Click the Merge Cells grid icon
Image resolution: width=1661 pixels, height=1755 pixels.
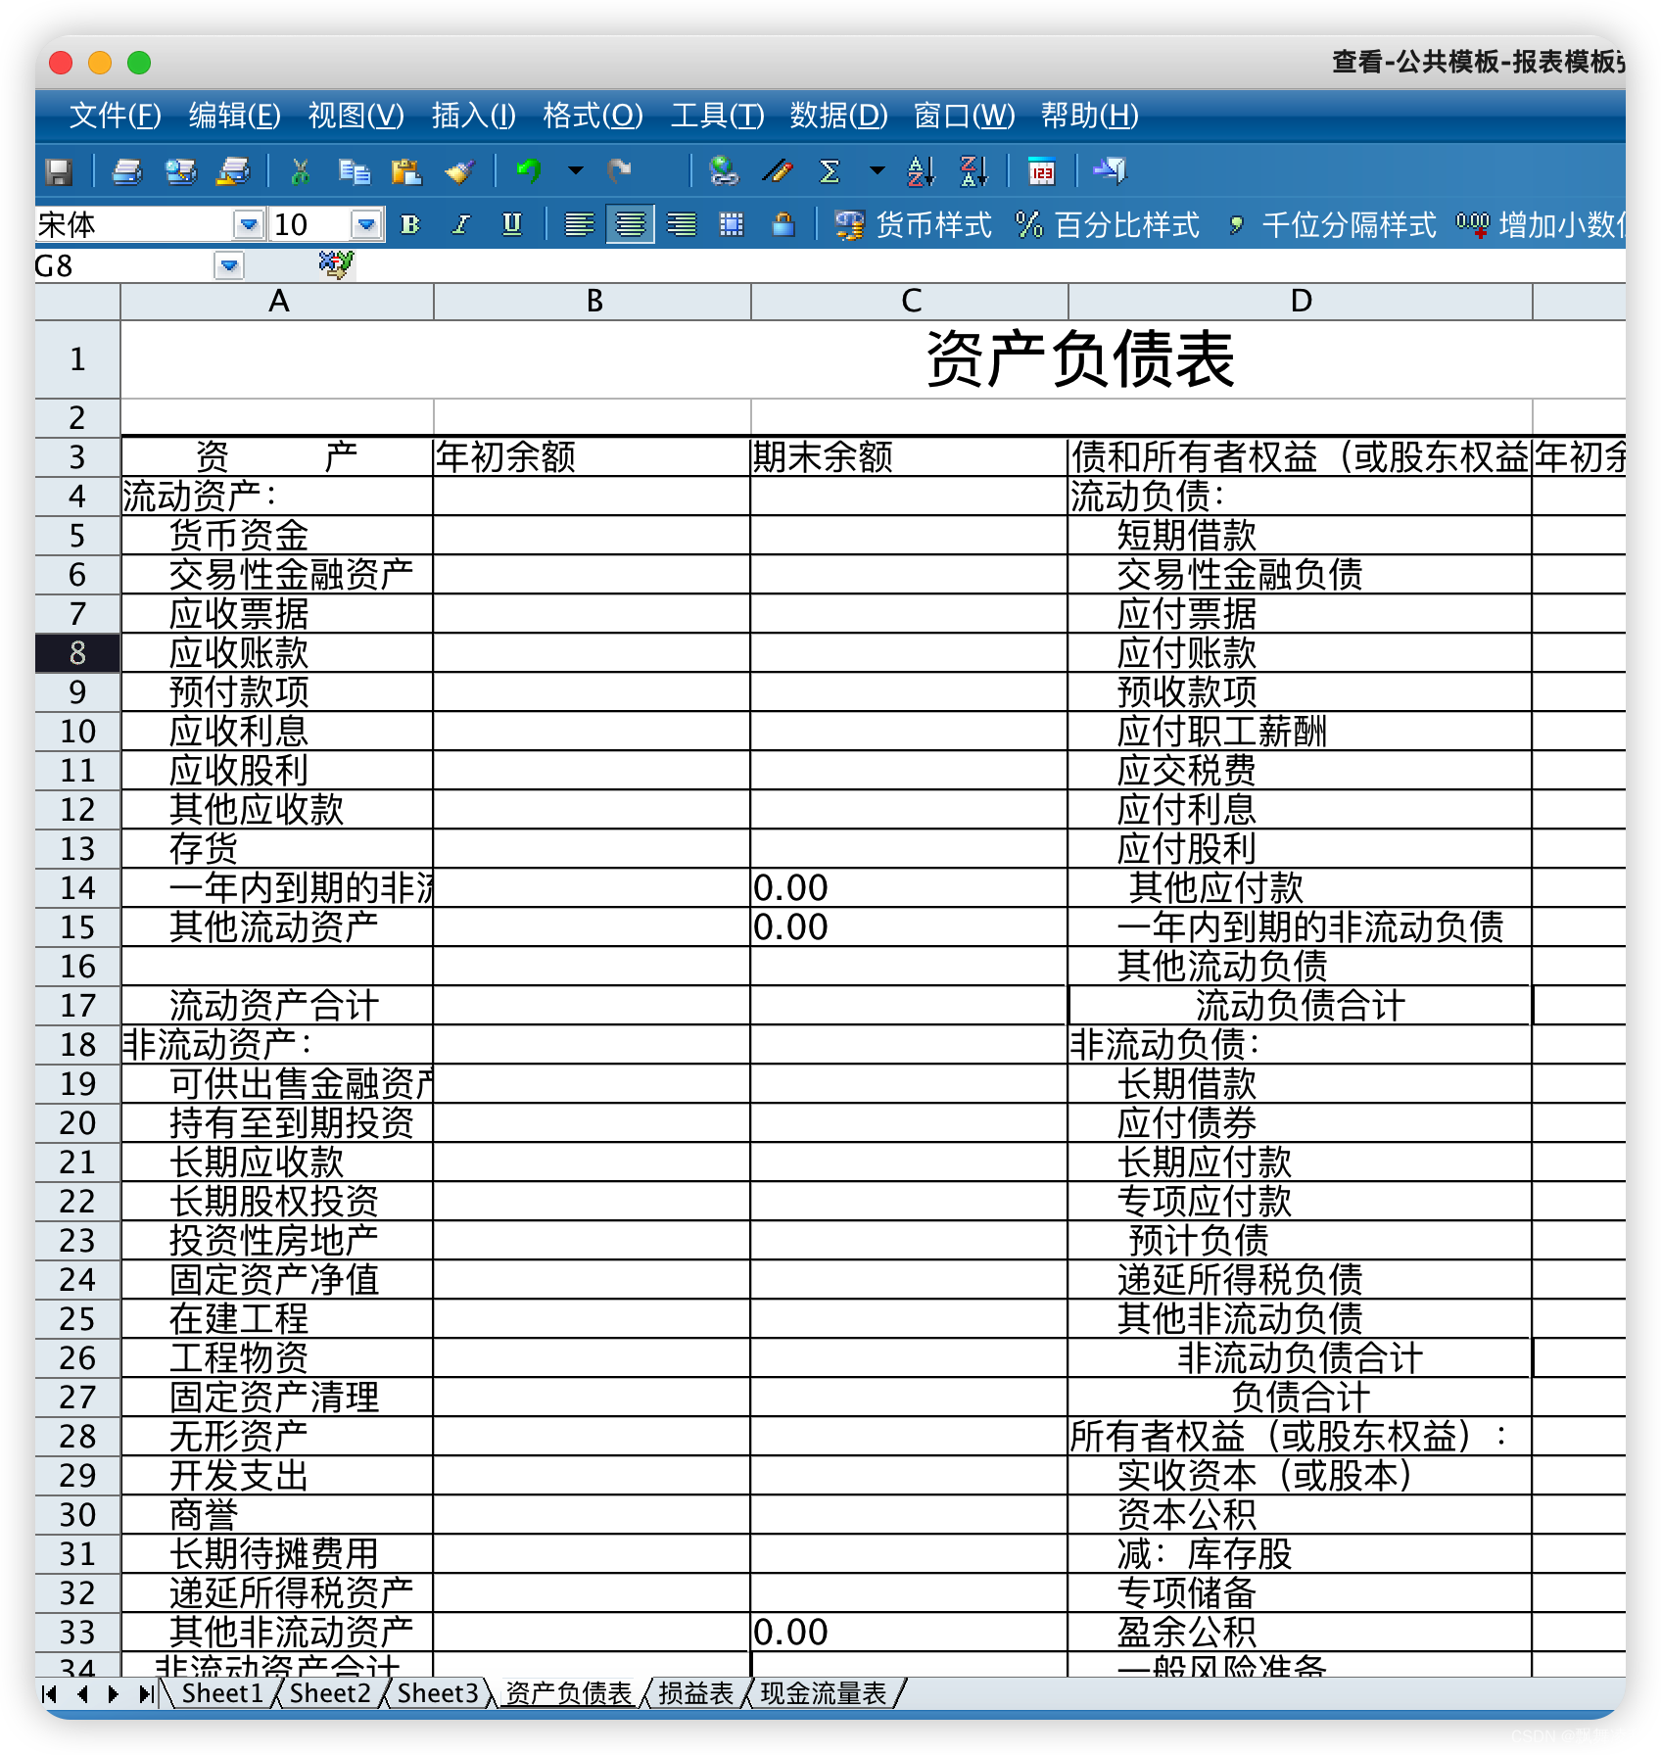pyautogui.click(x=732, y=225)
